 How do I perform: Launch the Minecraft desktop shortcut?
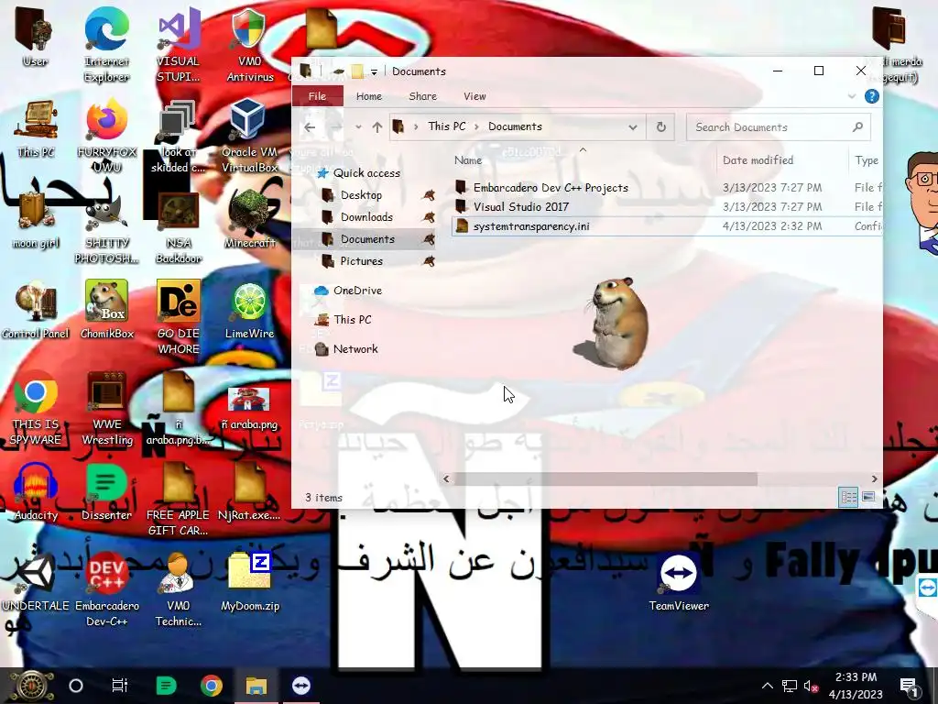pos(249,219)
